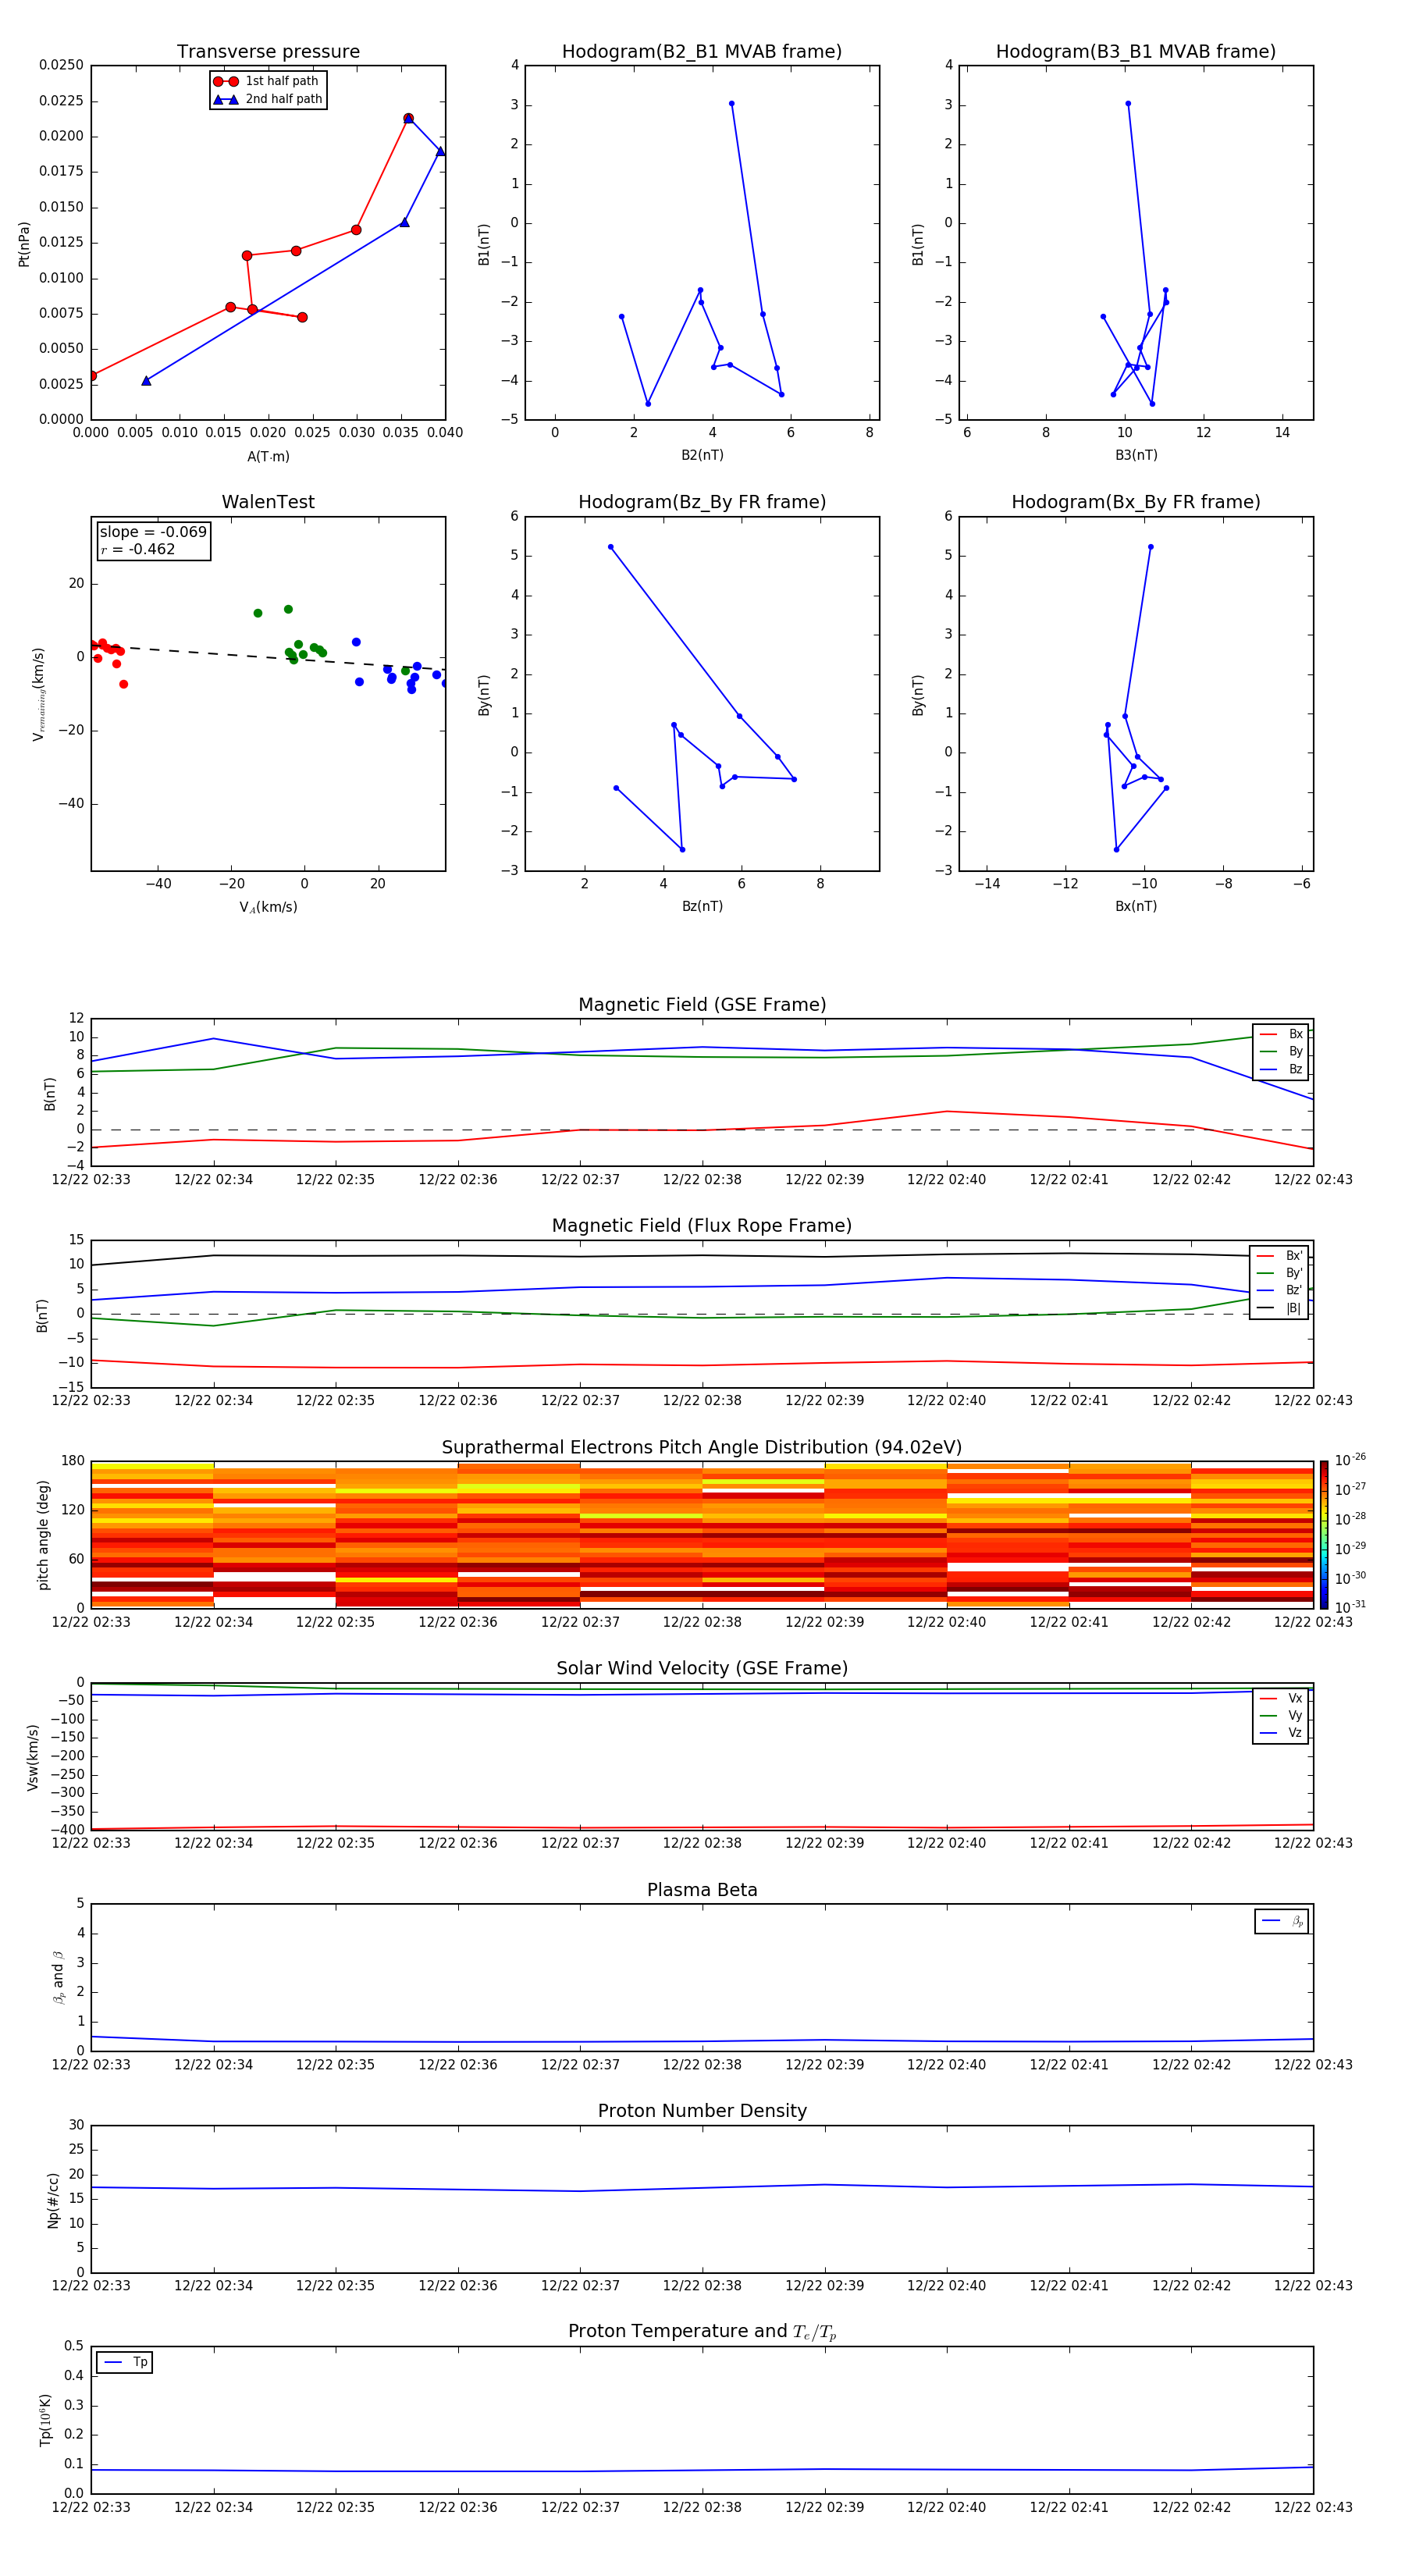Click the 'Plasma Beta' plot title
This screenshot has width=1405, height=2576.
[x=702, y=1891]
